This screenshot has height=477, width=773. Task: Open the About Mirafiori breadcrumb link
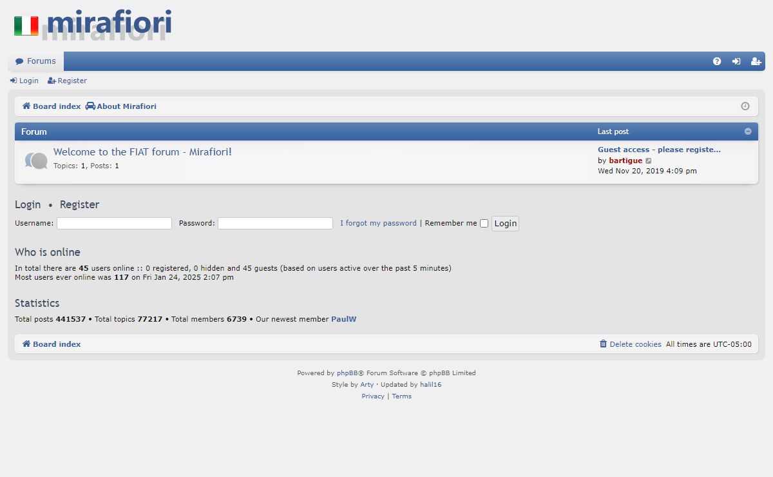121,106
